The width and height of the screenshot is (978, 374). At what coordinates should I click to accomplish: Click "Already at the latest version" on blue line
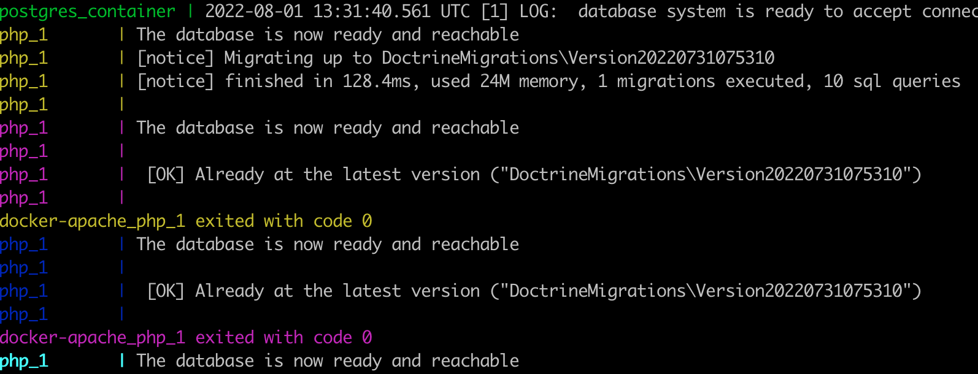[x=337, y=291]
